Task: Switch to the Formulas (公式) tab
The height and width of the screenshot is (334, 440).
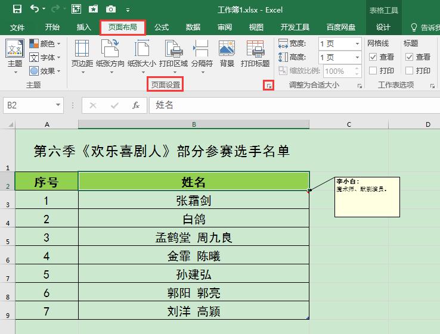Action: pyautogui.click(x=162, y=27)
